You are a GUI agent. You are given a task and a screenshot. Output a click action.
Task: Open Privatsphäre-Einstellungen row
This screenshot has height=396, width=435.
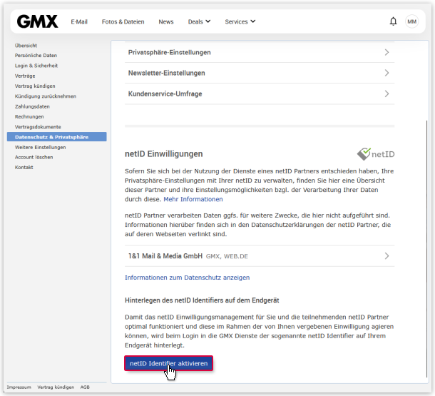coord(259,53)
